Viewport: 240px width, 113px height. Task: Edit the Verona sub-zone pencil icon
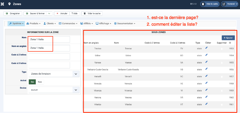click(206, 97)
